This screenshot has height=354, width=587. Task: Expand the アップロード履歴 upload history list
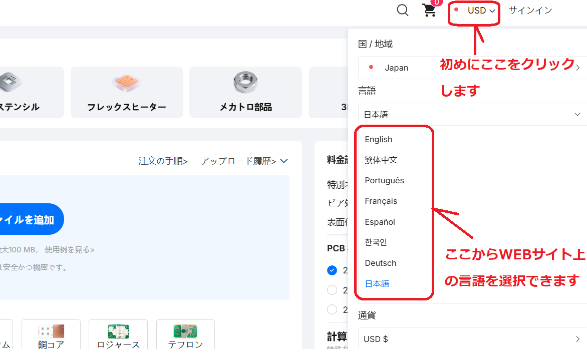244,161
